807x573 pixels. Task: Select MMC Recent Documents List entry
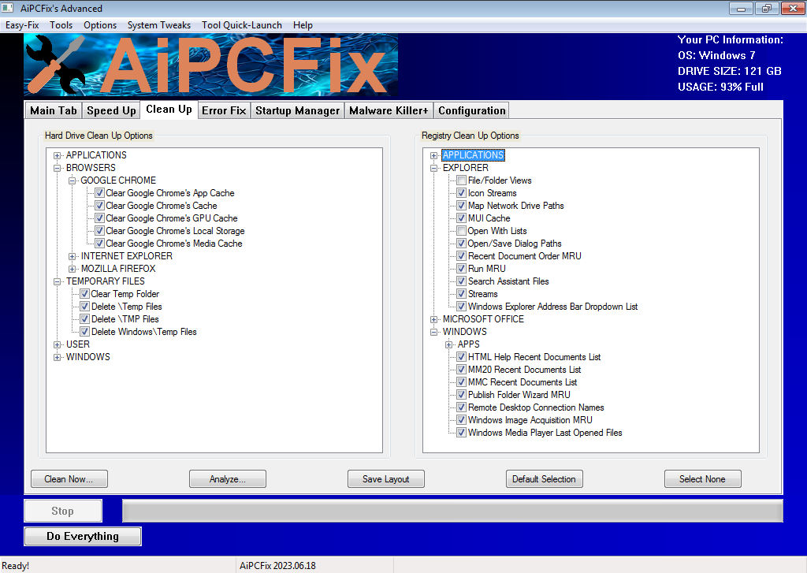point(523,382)
